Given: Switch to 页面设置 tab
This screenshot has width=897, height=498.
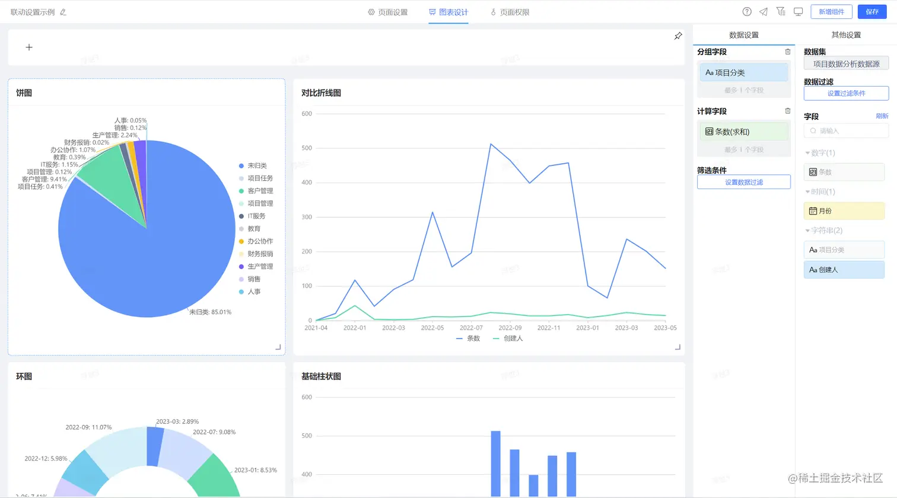Looking at the screenshot, I should click(387, 12).
